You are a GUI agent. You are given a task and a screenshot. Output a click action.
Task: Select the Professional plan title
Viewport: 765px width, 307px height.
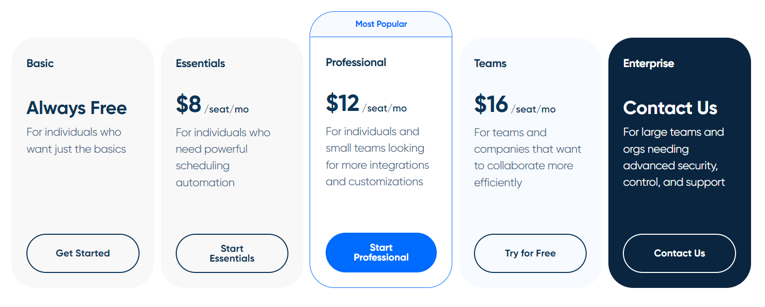(x=356, y=62)
